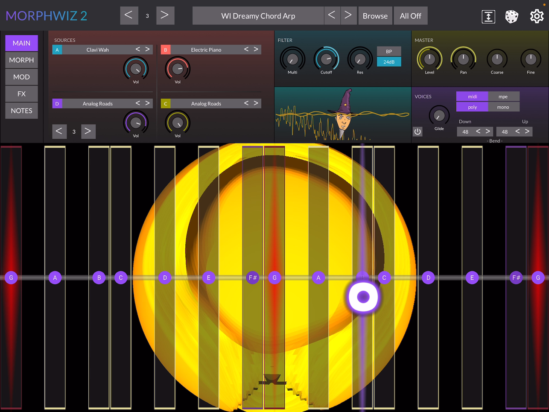Click the master Fine tuning knob

point(531,59)
